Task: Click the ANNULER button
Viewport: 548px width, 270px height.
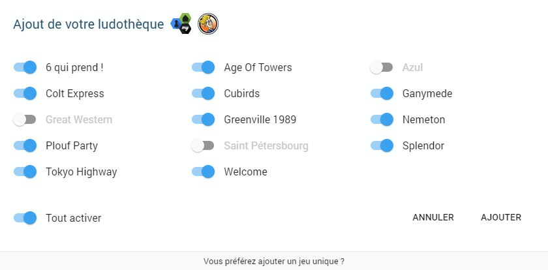Action: pos(433,217)
